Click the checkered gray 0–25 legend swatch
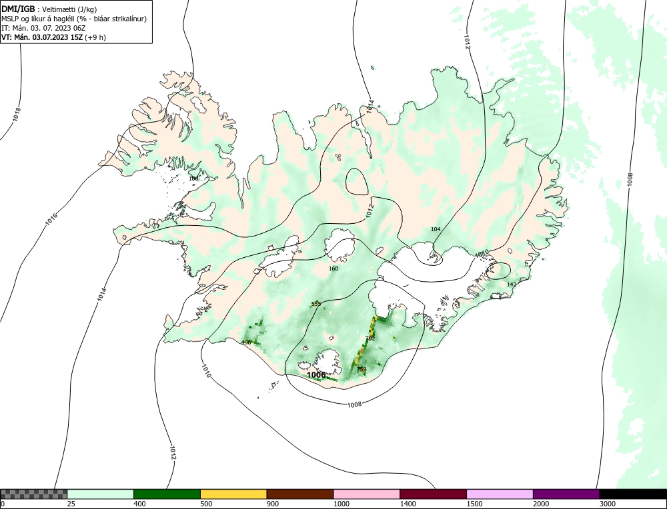This screenshot has width=667, height=509. 33,494
